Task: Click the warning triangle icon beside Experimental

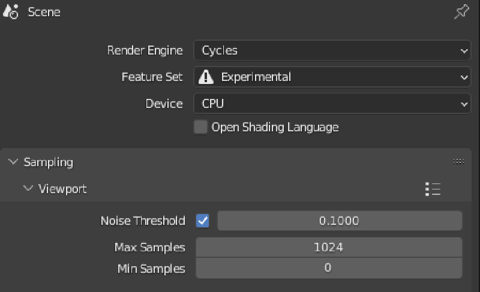Action: [206, 77]
